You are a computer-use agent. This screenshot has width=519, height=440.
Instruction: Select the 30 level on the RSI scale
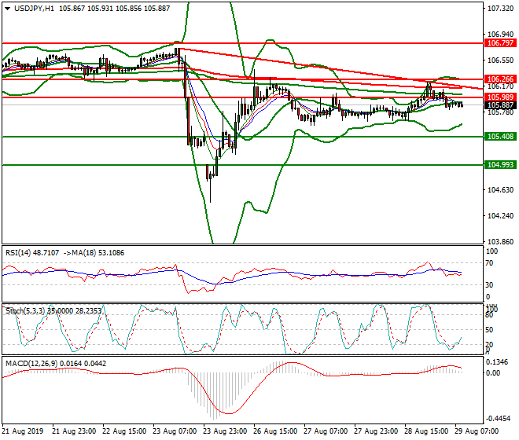tap(490, 285)
